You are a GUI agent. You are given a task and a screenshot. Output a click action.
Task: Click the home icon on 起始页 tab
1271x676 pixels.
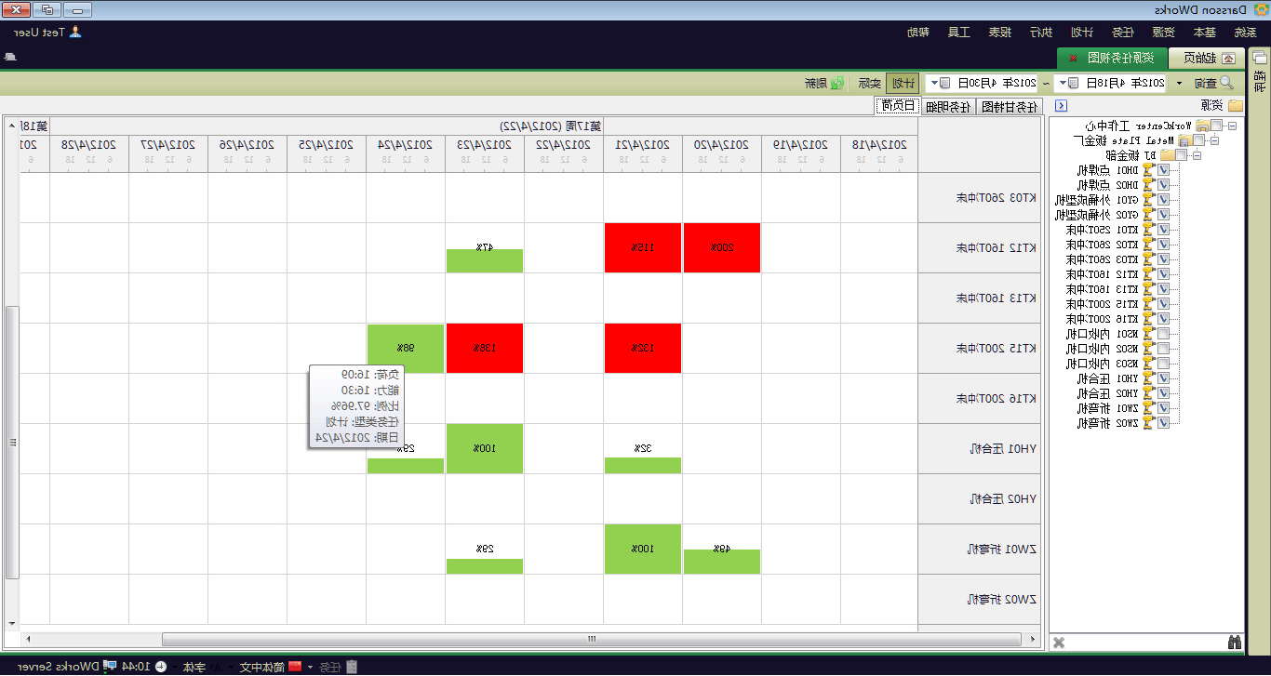(x=1228, y=59)
